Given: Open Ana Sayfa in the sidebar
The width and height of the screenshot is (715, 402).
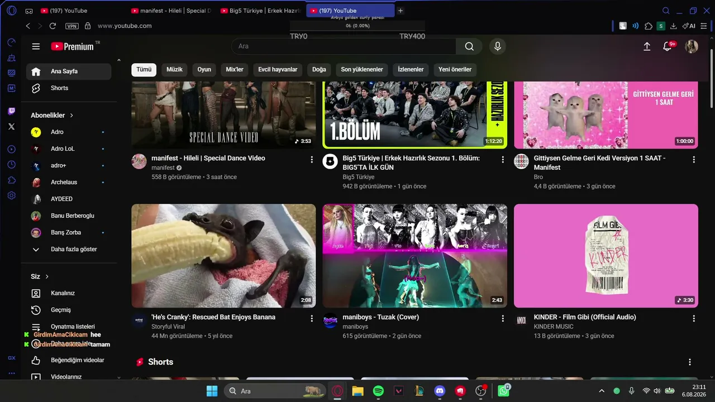Looking at the screenshot, I should [x=69, y=71].
